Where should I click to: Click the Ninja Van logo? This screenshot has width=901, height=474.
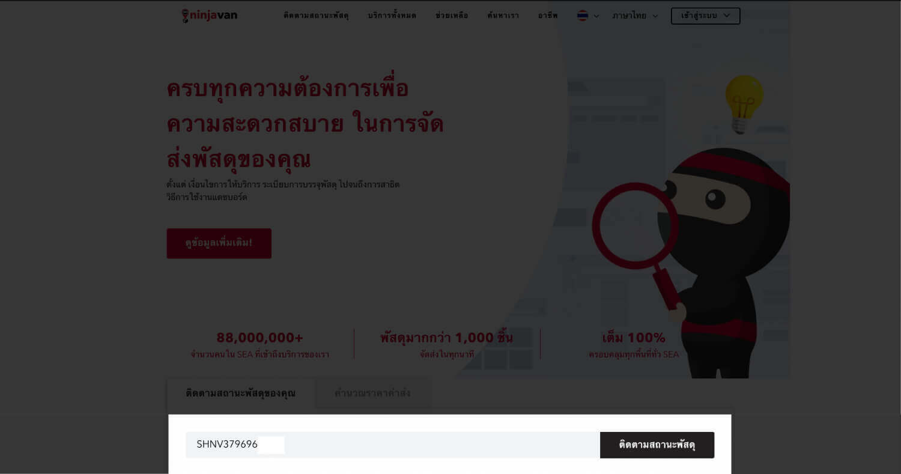coord(210,16)
